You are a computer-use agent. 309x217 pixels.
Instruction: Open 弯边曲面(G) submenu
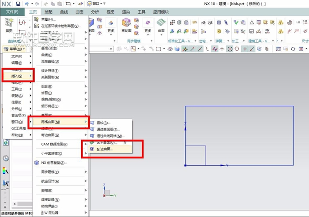pyautogui.click(x=61, y=135)
